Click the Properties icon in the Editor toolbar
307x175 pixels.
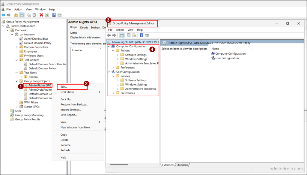pyautogui.click(x=129, y=35)
